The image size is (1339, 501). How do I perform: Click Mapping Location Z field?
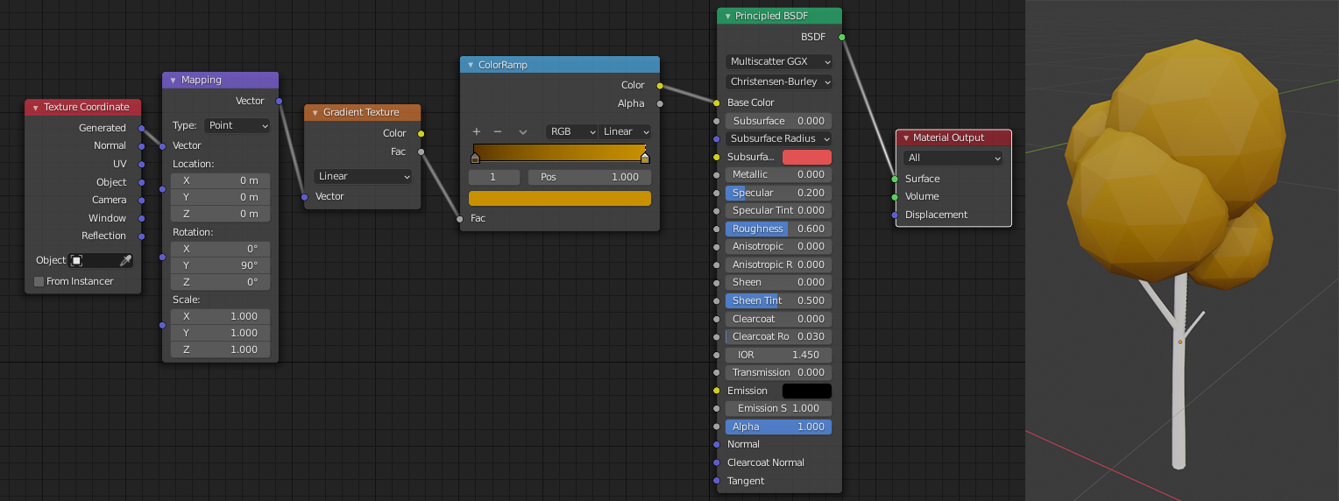(221, 214)
